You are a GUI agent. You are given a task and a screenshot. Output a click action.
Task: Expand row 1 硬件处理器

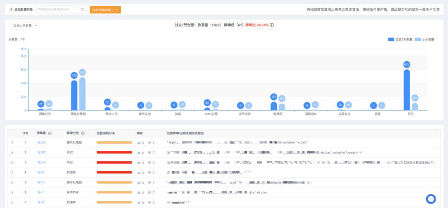click(12, 143)
